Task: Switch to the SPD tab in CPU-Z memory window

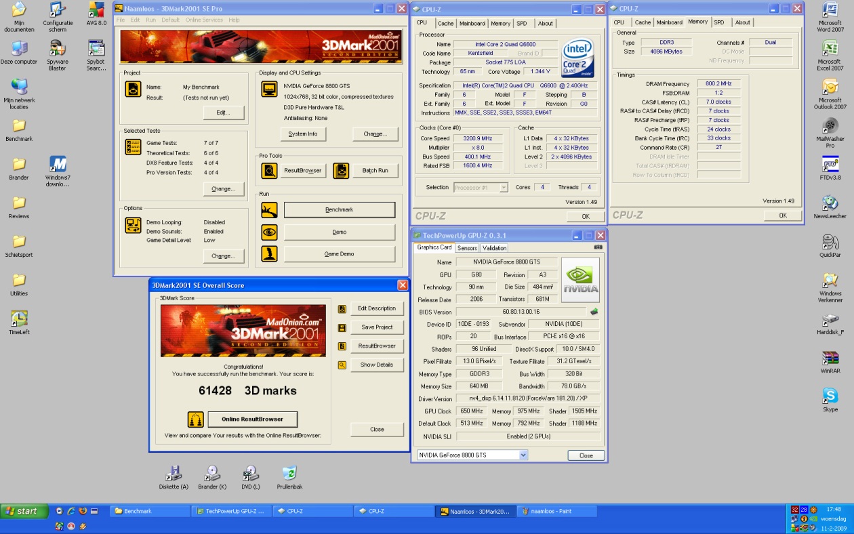Action: point(718,22)
